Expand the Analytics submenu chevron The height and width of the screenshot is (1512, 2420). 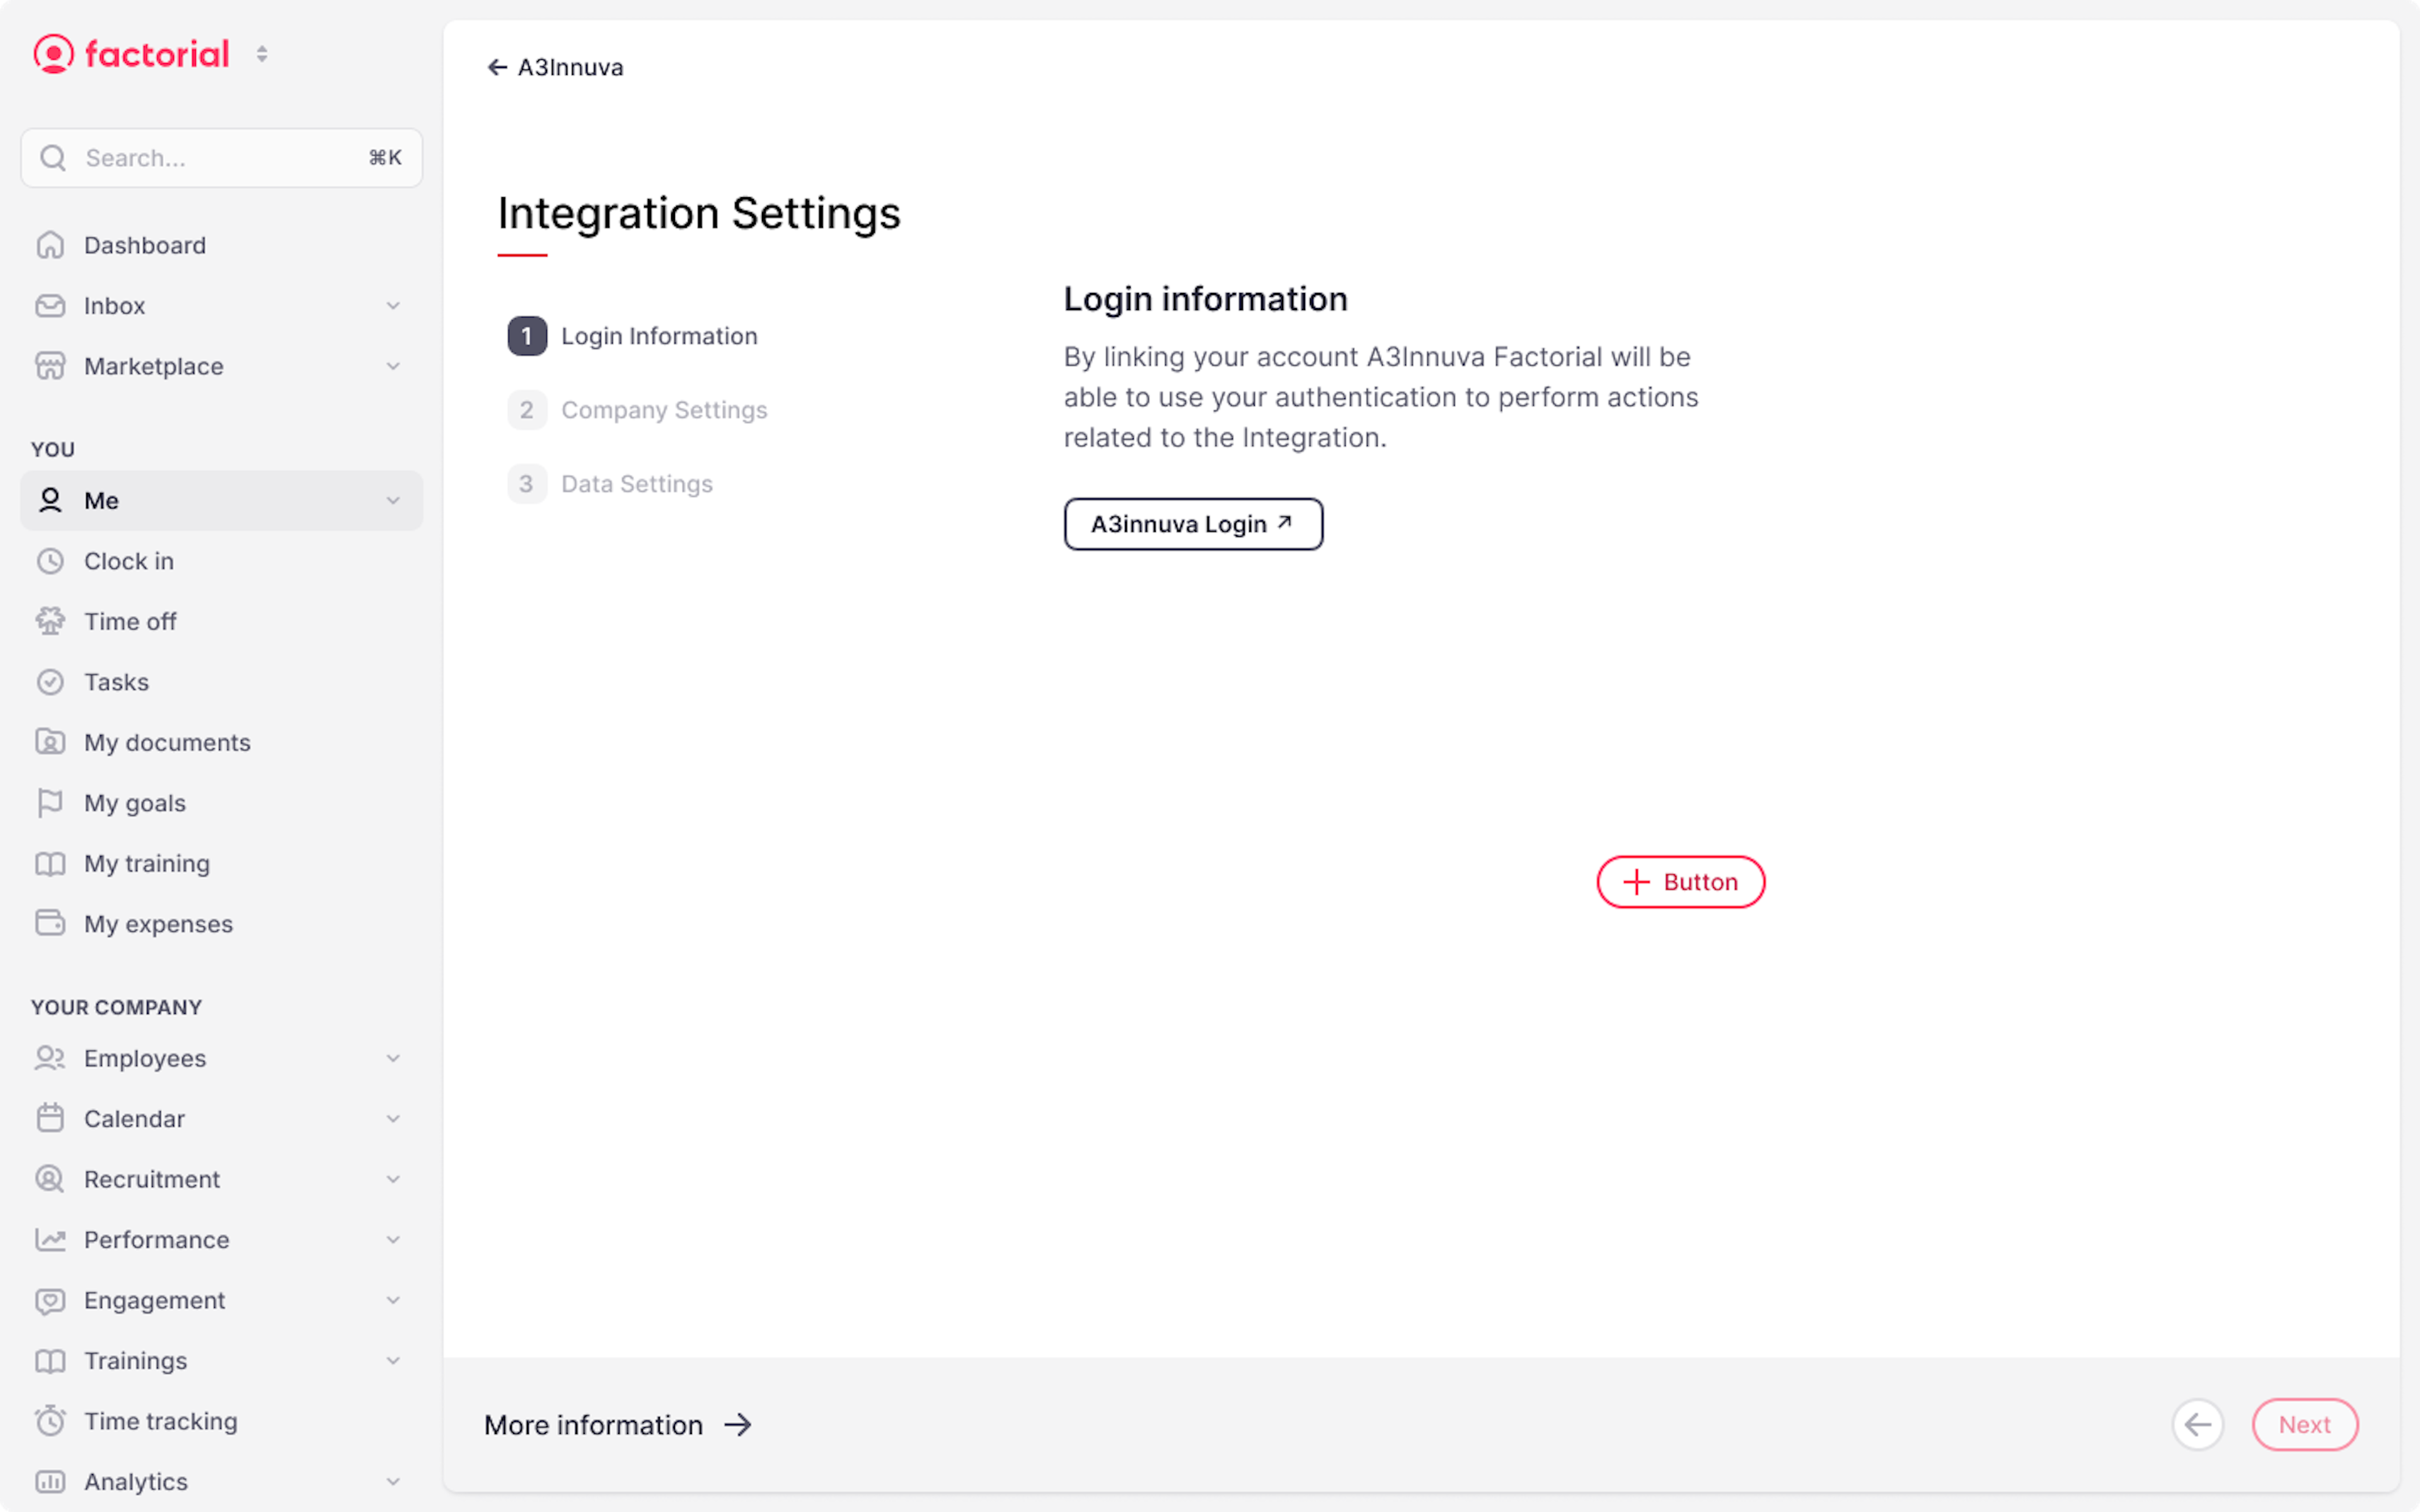(393, 1482)
